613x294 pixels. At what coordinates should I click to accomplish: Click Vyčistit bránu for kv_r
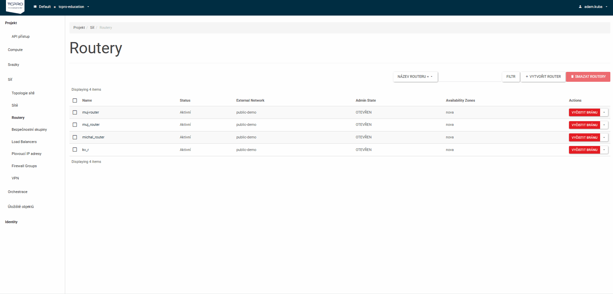[585, 150]
